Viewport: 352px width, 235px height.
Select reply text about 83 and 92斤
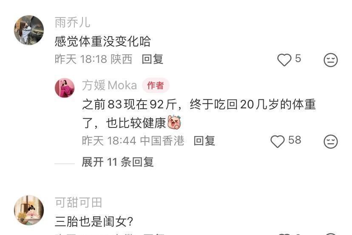click(199, 113)
